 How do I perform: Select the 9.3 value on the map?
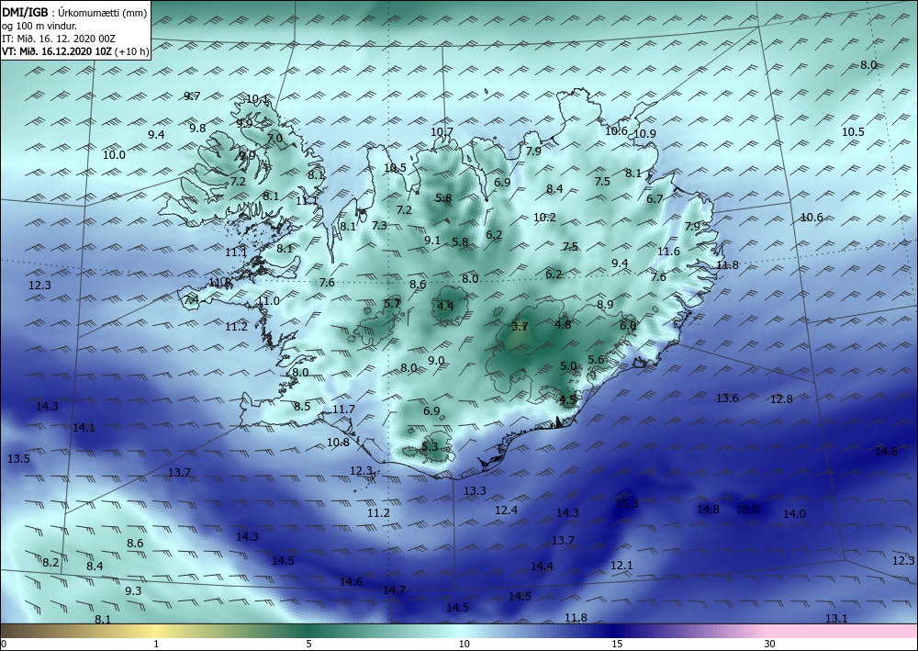tap(133, 591)
